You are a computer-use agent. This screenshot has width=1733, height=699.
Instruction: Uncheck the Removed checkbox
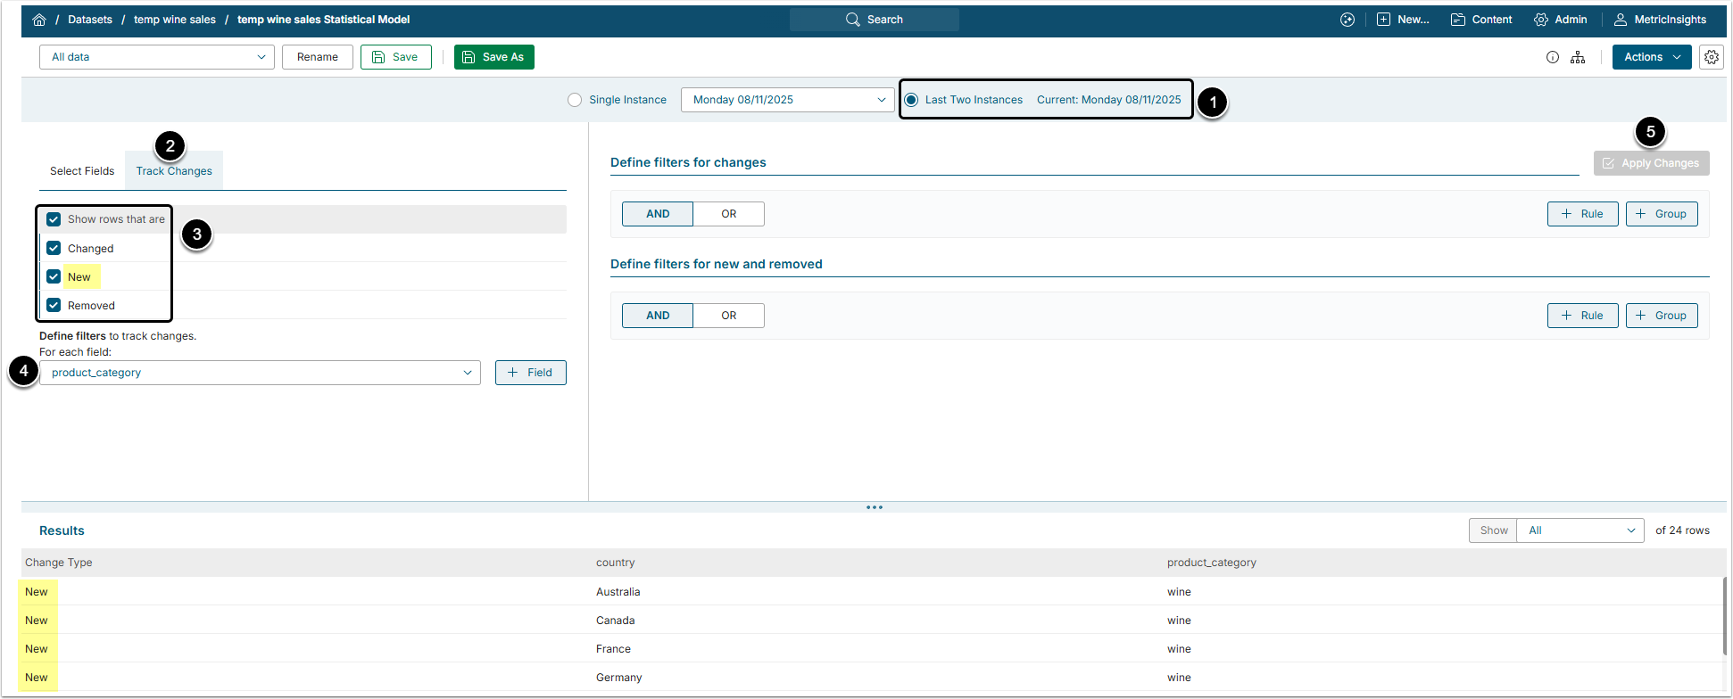click(54, 306)
